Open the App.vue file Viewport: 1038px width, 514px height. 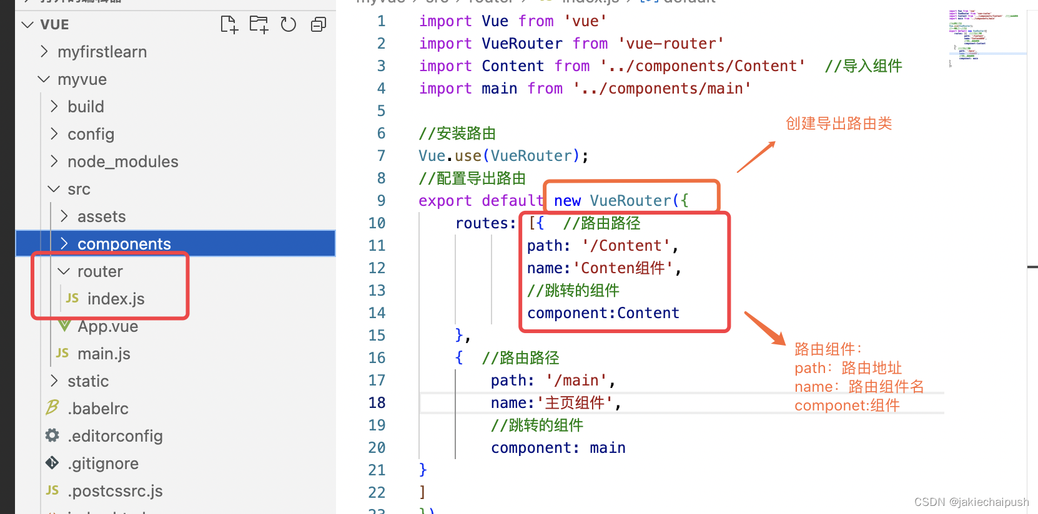108,326
